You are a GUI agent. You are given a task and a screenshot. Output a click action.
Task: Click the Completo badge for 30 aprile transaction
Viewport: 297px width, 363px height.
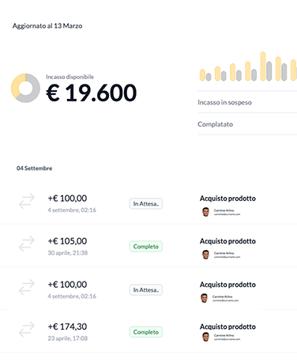(x=146, y=247)
